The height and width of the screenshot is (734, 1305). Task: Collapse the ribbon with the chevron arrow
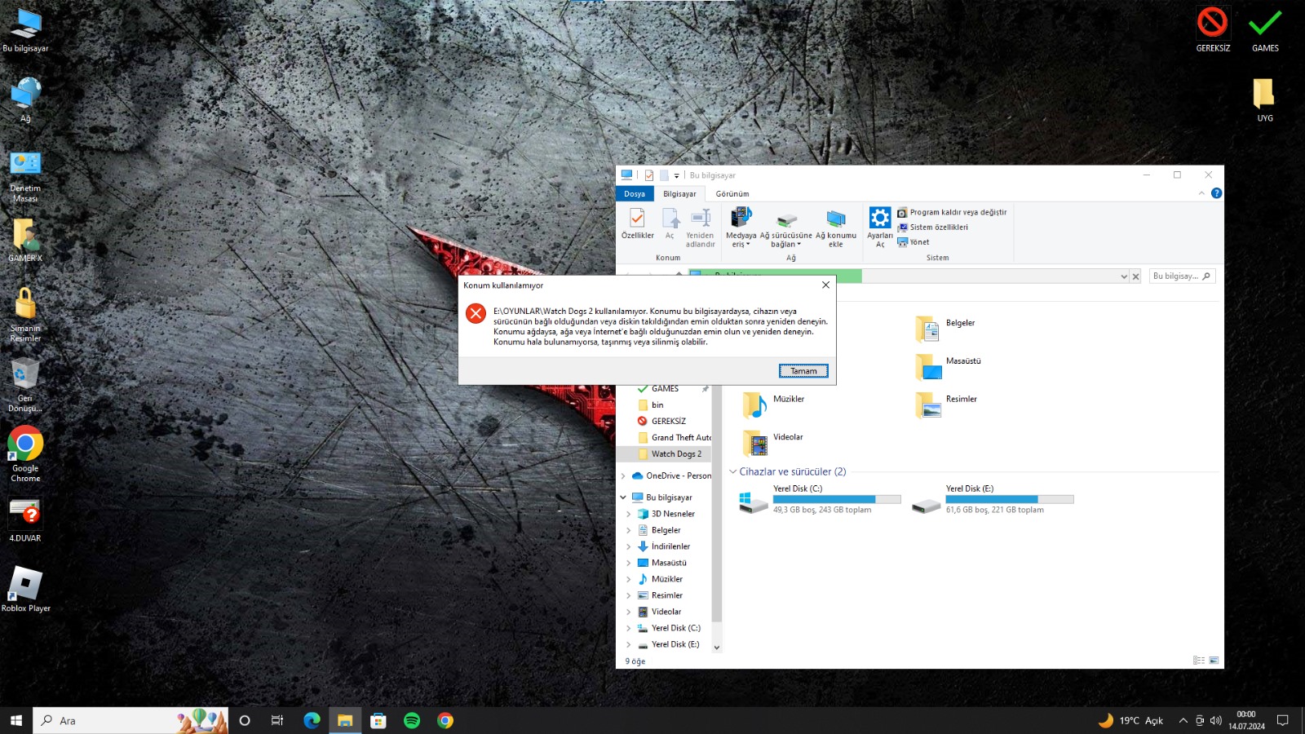pos(1201,193)
